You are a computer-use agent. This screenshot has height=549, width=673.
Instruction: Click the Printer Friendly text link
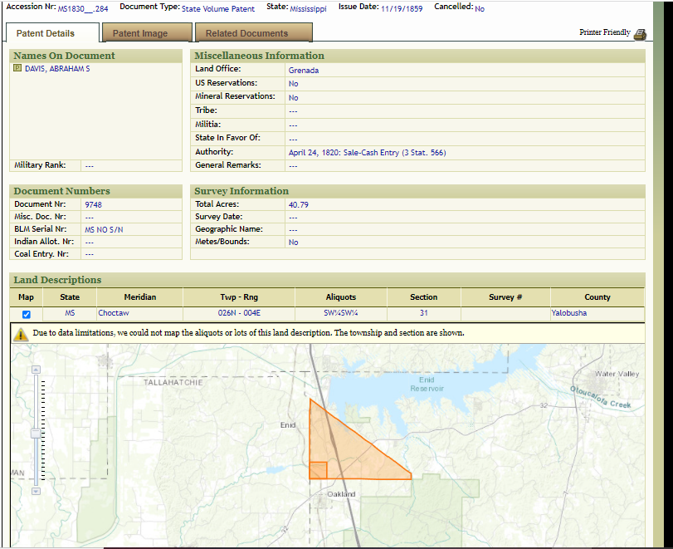[604, 32]
